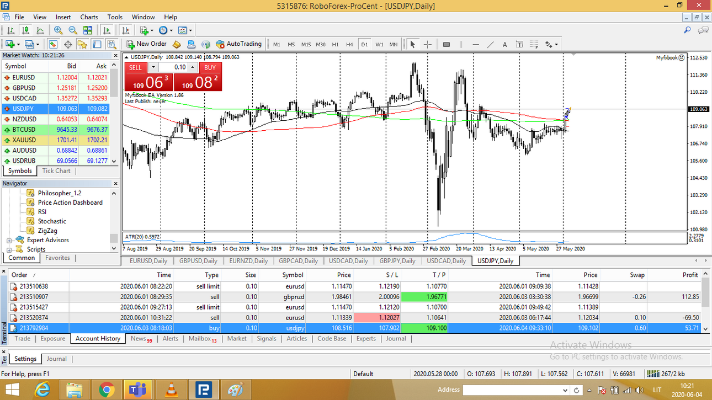The width and height of the screenshot is (712, 400).
Task: Draw a horizontal line tool
Action: pos(476,44)
